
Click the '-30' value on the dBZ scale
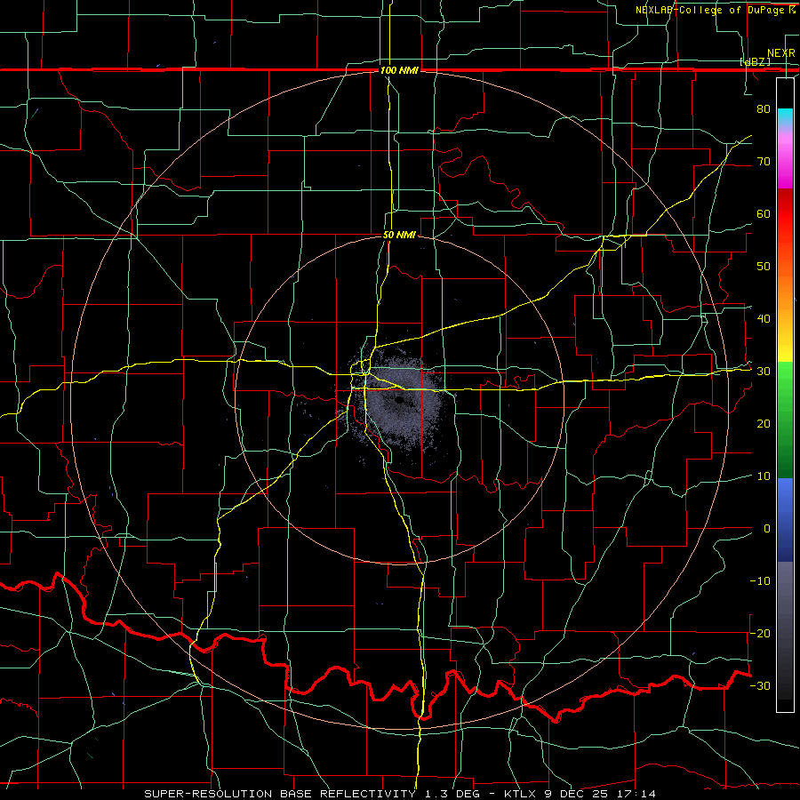click(x=760, y=685)
